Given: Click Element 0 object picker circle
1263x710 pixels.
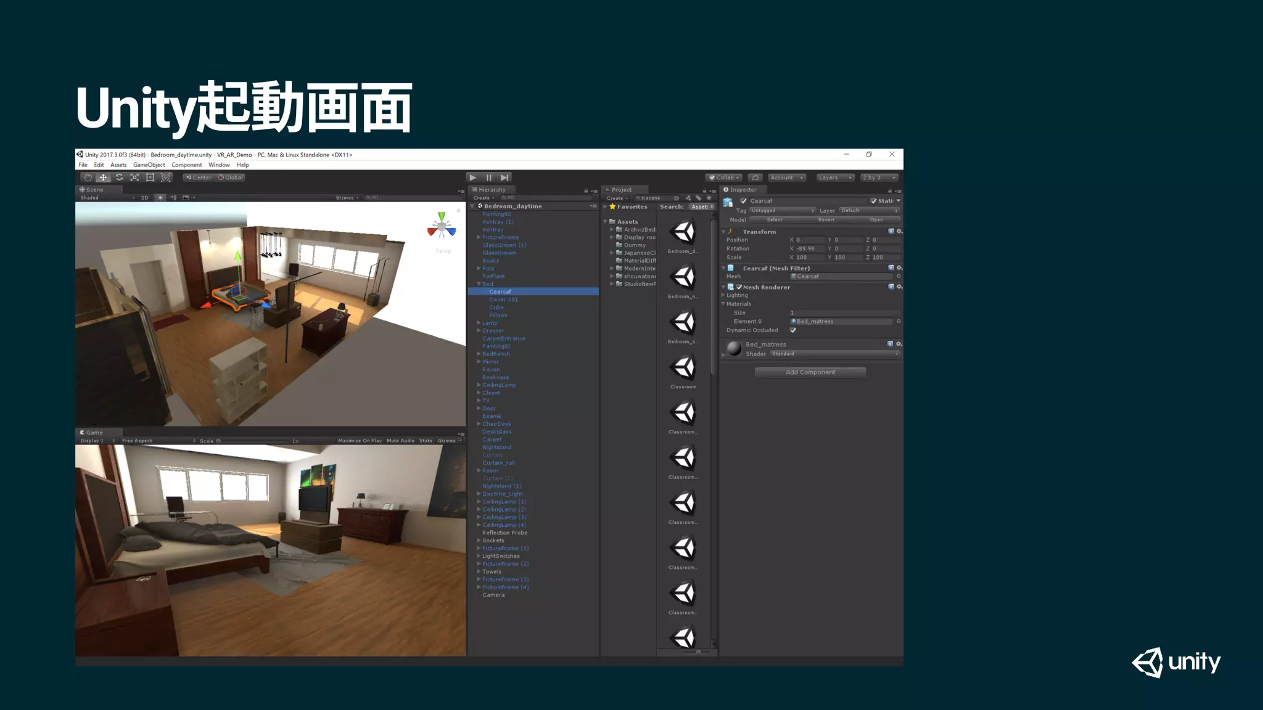Looking at the screenshot, I should point(899,321).
